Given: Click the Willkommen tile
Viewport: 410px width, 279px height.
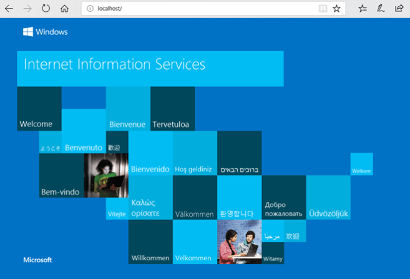Looking at the screenshot, I should click(150, 242).
